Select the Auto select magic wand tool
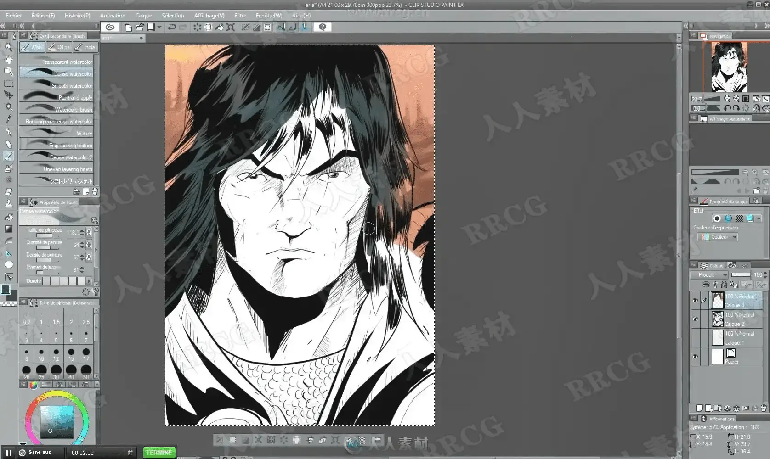770x459 pixels. pos(8,107)
